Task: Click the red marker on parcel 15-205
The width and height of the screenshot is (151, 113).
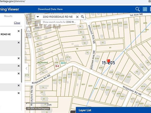Action: point(109,61)
